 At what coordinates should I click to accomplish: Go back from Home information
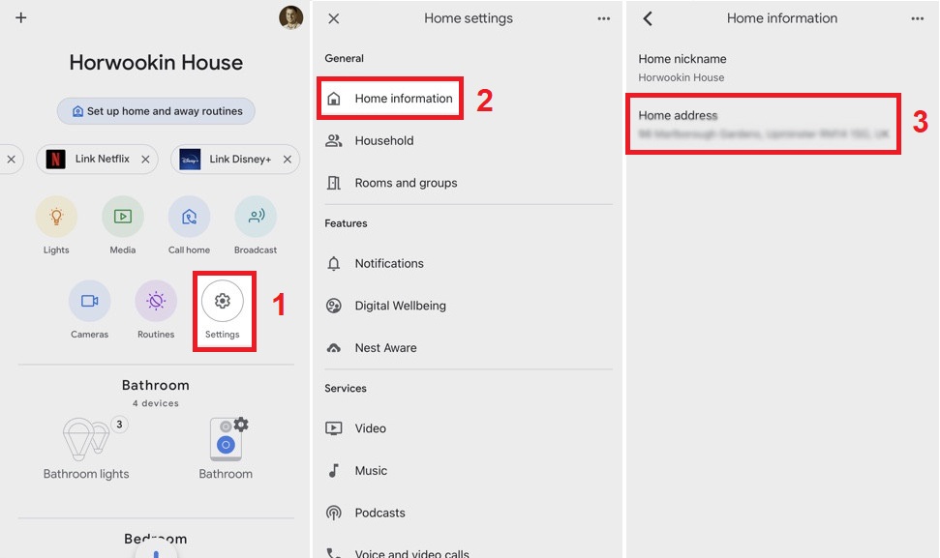pyautogui.click(x=648, y=18)
